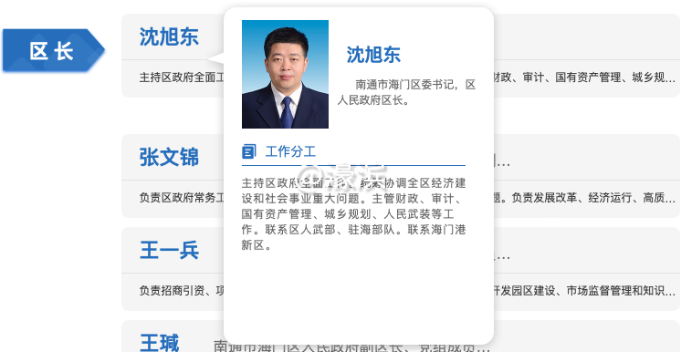This screenshot has height=352, width=681.
Task: Open 沈旭东 name link in the list
Action: tap(169, 36)
